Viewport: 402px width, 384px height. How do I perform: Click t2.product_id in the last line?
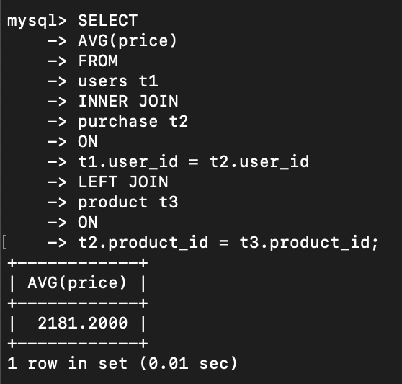coord(143,243)
